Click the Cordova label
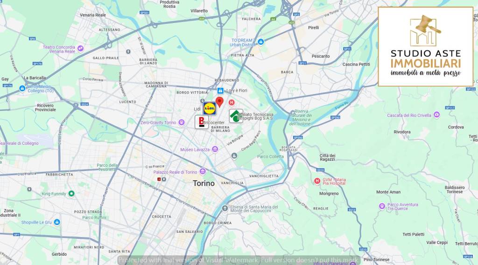Screen dimensions: 478x265 coord(456,127)
